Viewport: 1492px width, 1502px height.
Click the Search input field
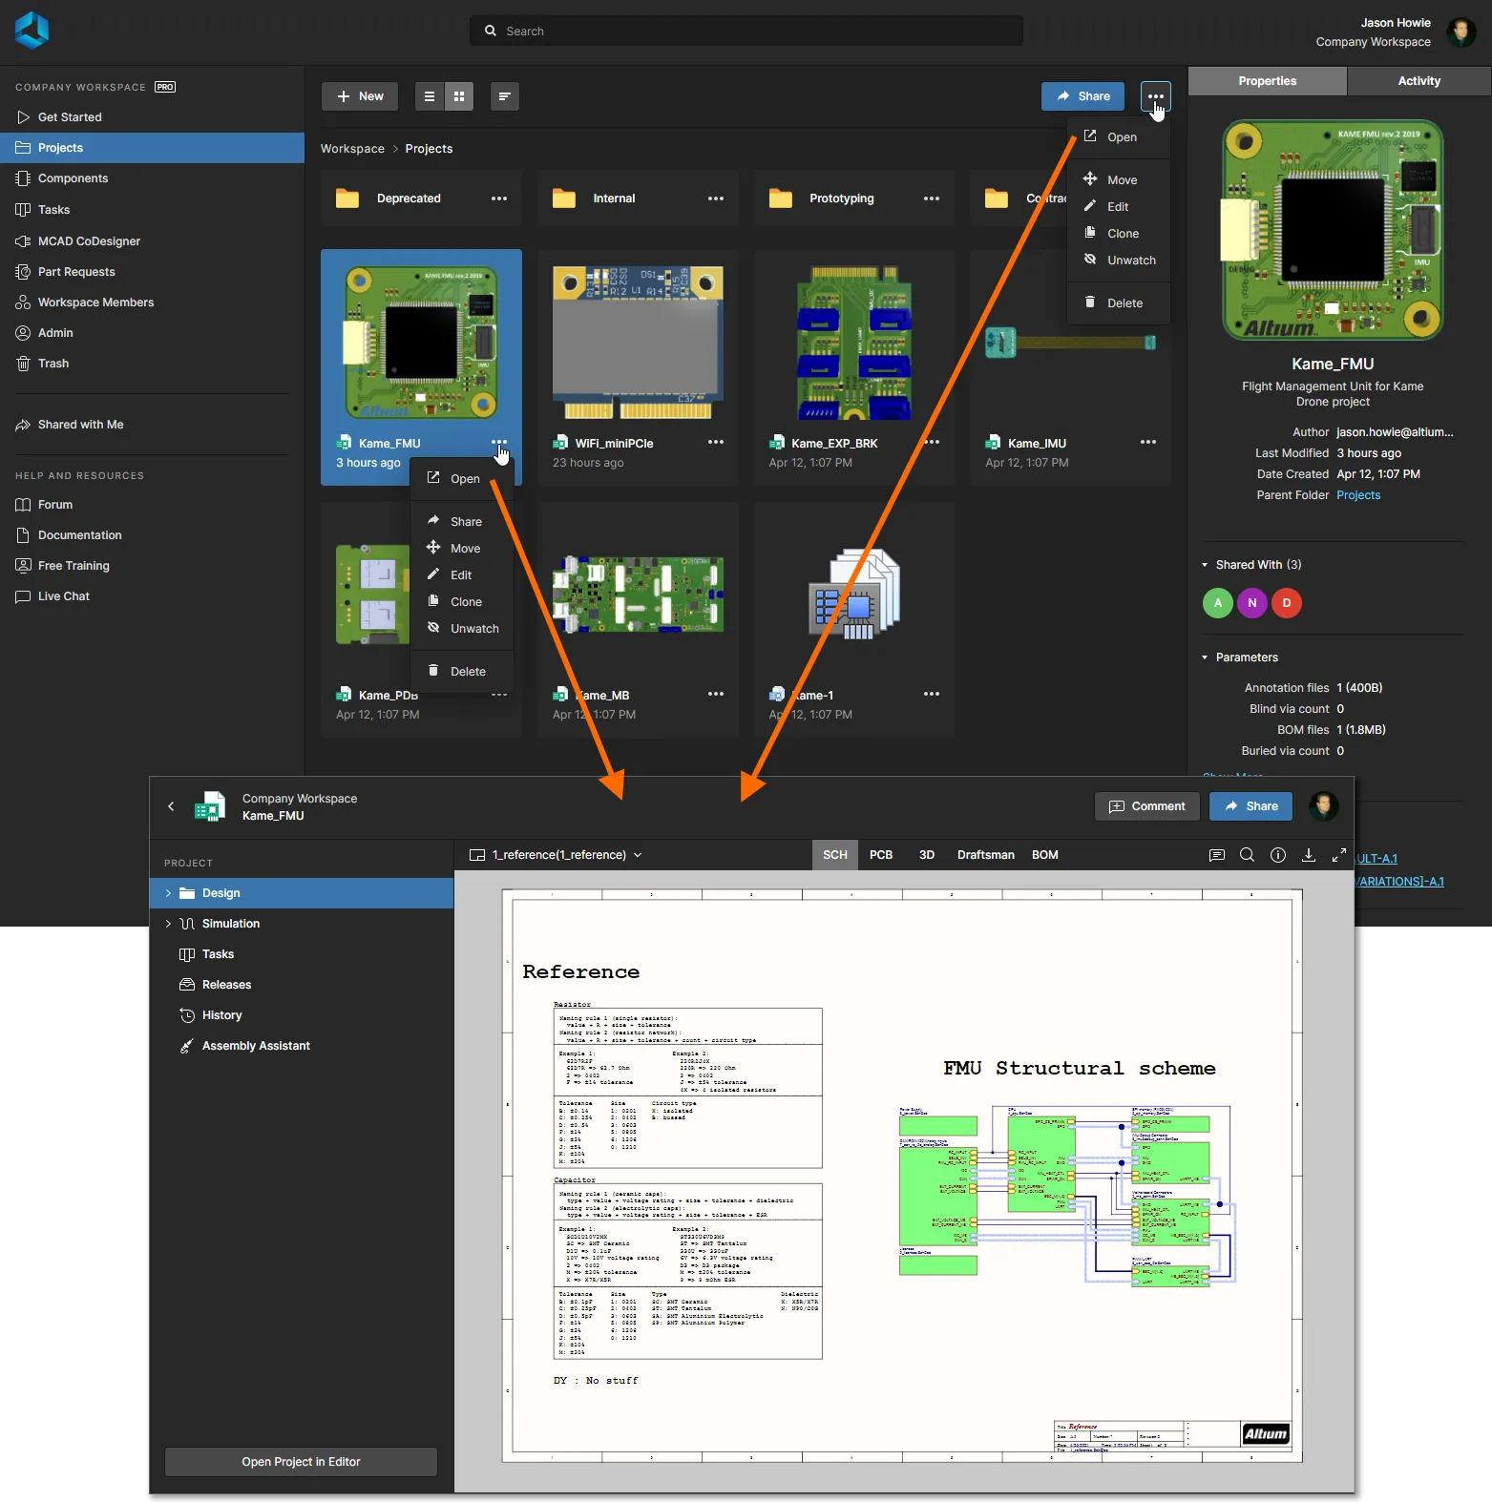point(746,31)
